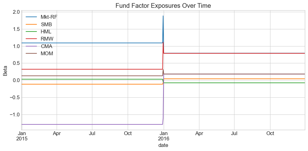
Task: Click the green HML legend line swatch
Action: [x=31, y=32]
